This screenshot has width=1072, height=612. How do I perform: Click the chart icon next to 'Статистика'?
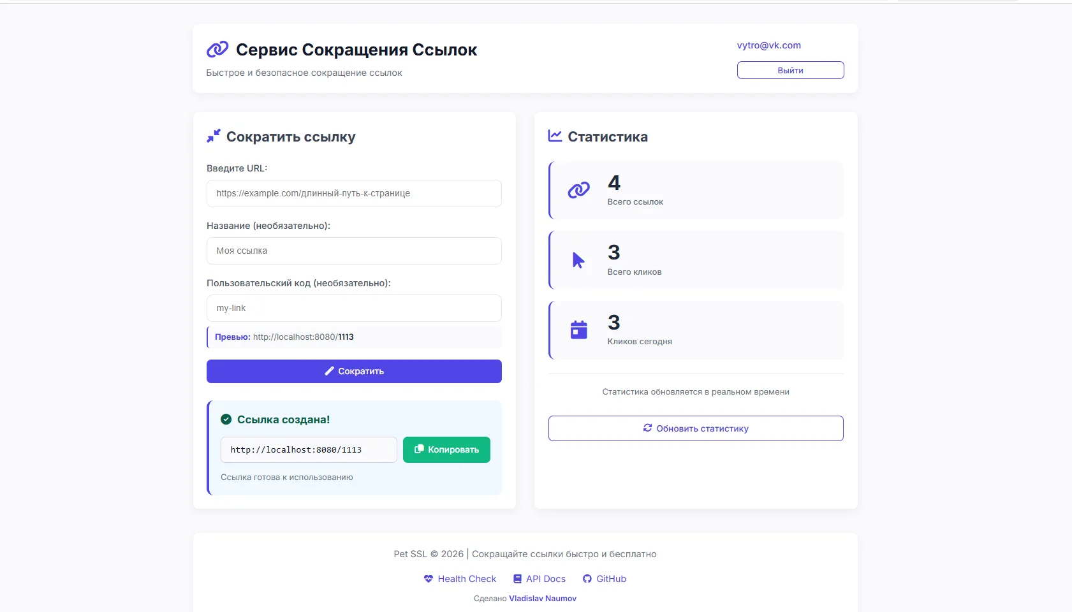click(x=555, y=136)
